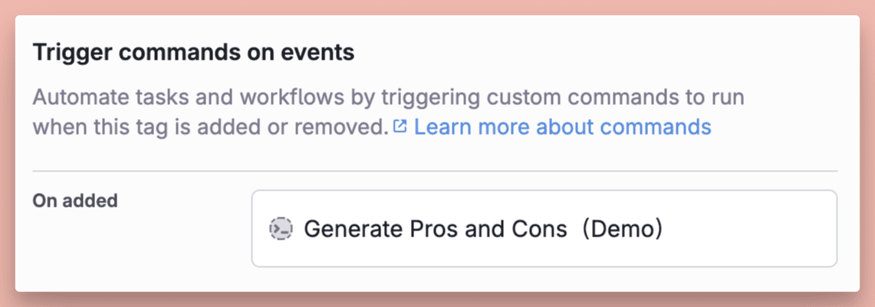Click the dashed circle command prompt icon
The image size is (875, 307).
(281, 228)
